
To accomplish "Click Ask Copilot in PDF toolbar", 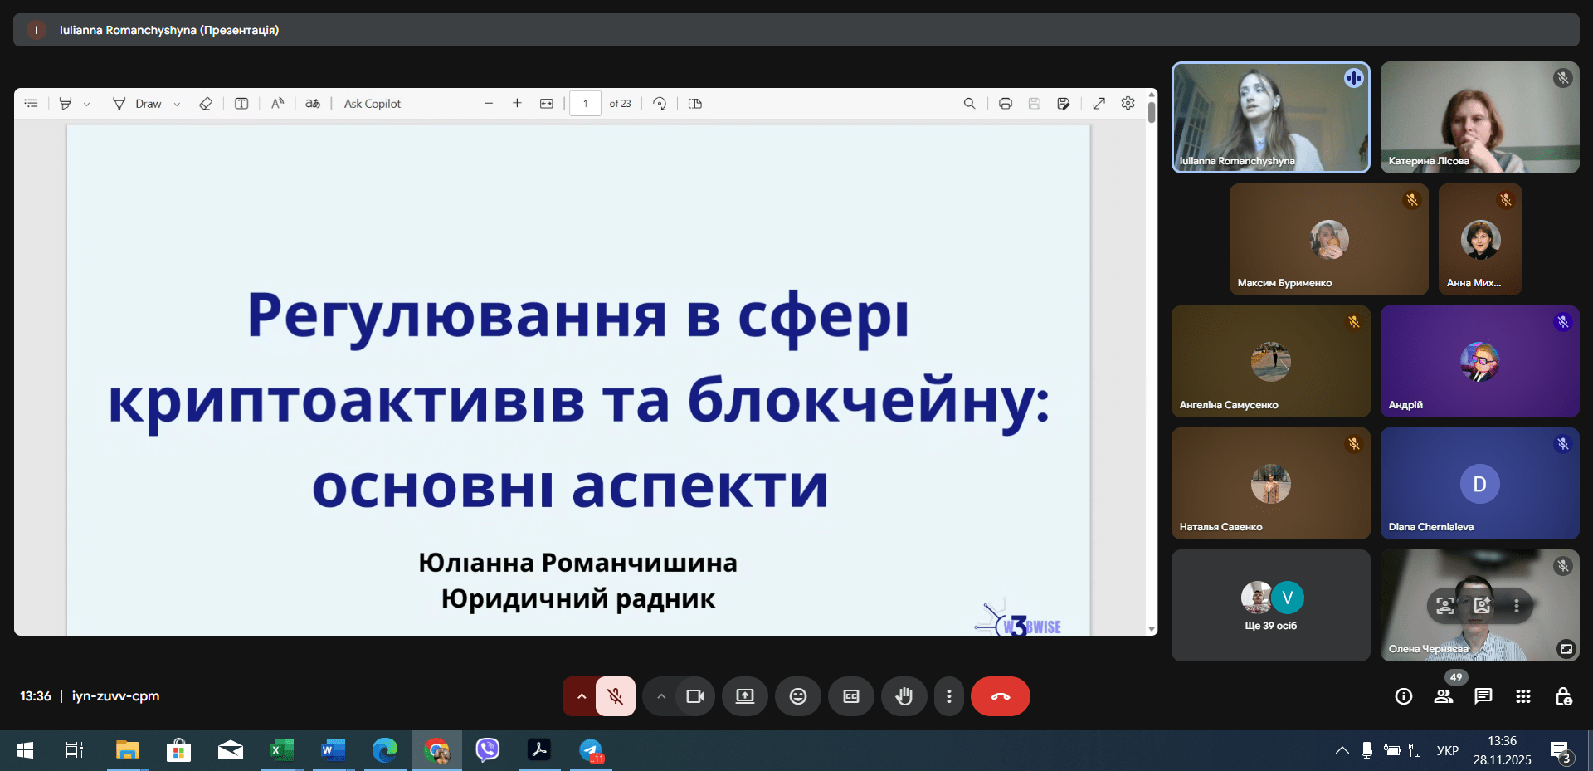I will click(x=372, y=104).
